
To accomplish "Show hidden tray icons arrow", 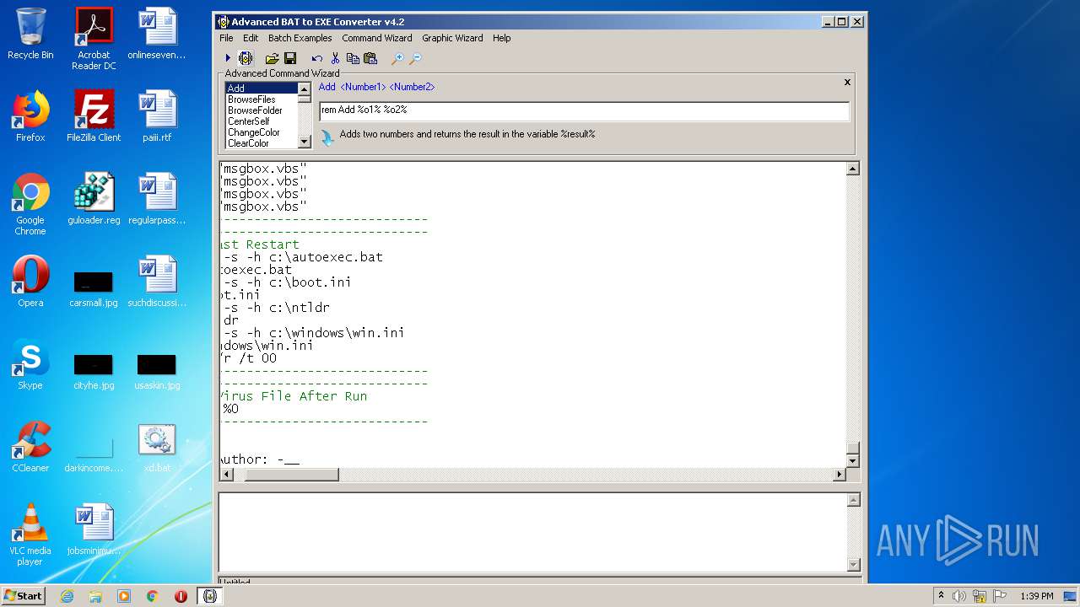I will [941, 595].
